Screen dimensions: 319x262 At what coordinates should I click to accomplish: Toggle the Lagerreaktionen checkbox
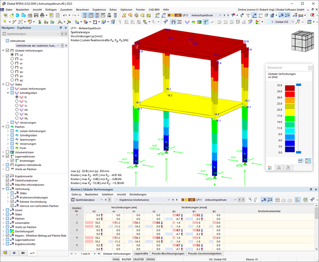[x=8, y=156]
